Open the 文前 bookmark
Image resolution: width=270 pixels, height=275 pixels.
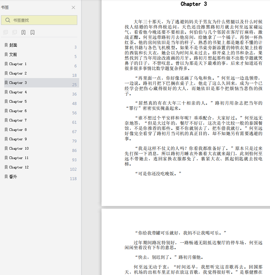coord(42,54)
